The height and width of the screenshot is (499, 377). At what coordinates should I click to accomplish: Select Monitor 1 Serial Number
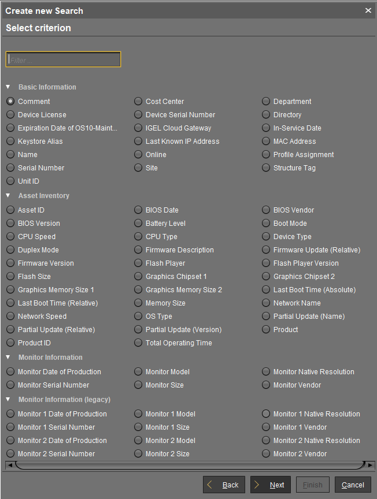point(10,427)
